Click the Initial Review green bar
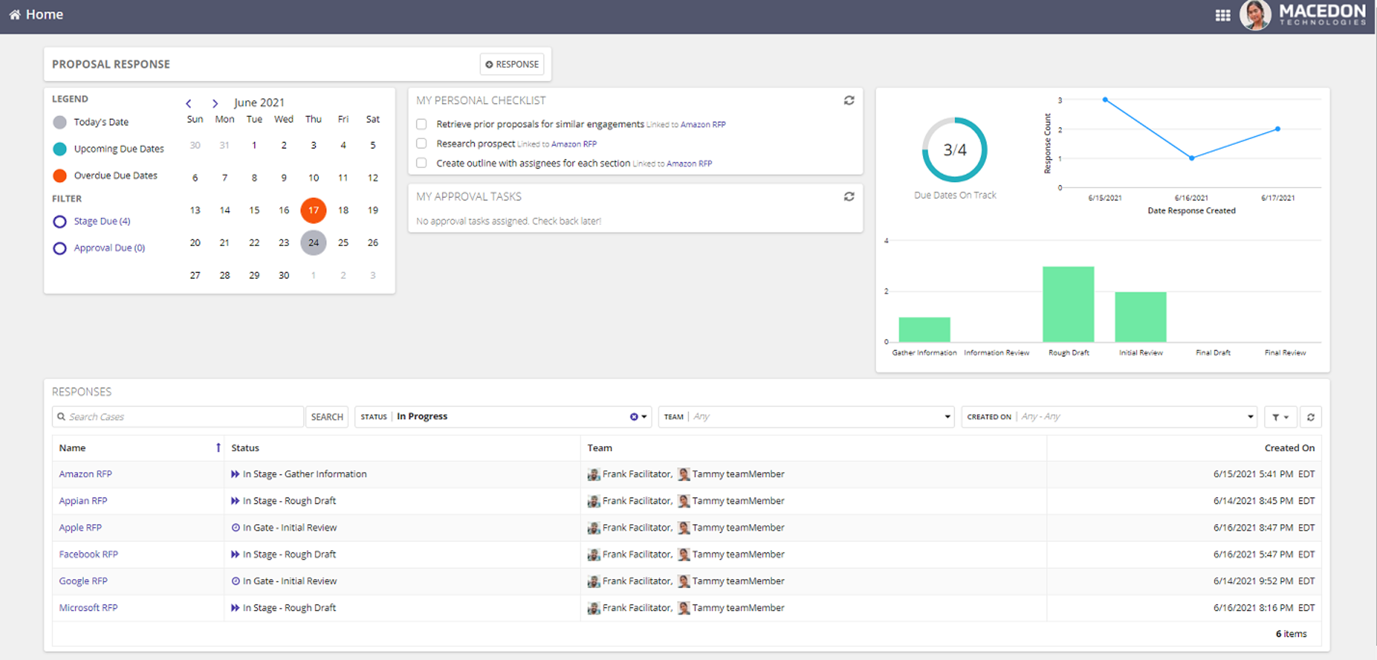 [1140, 317]
